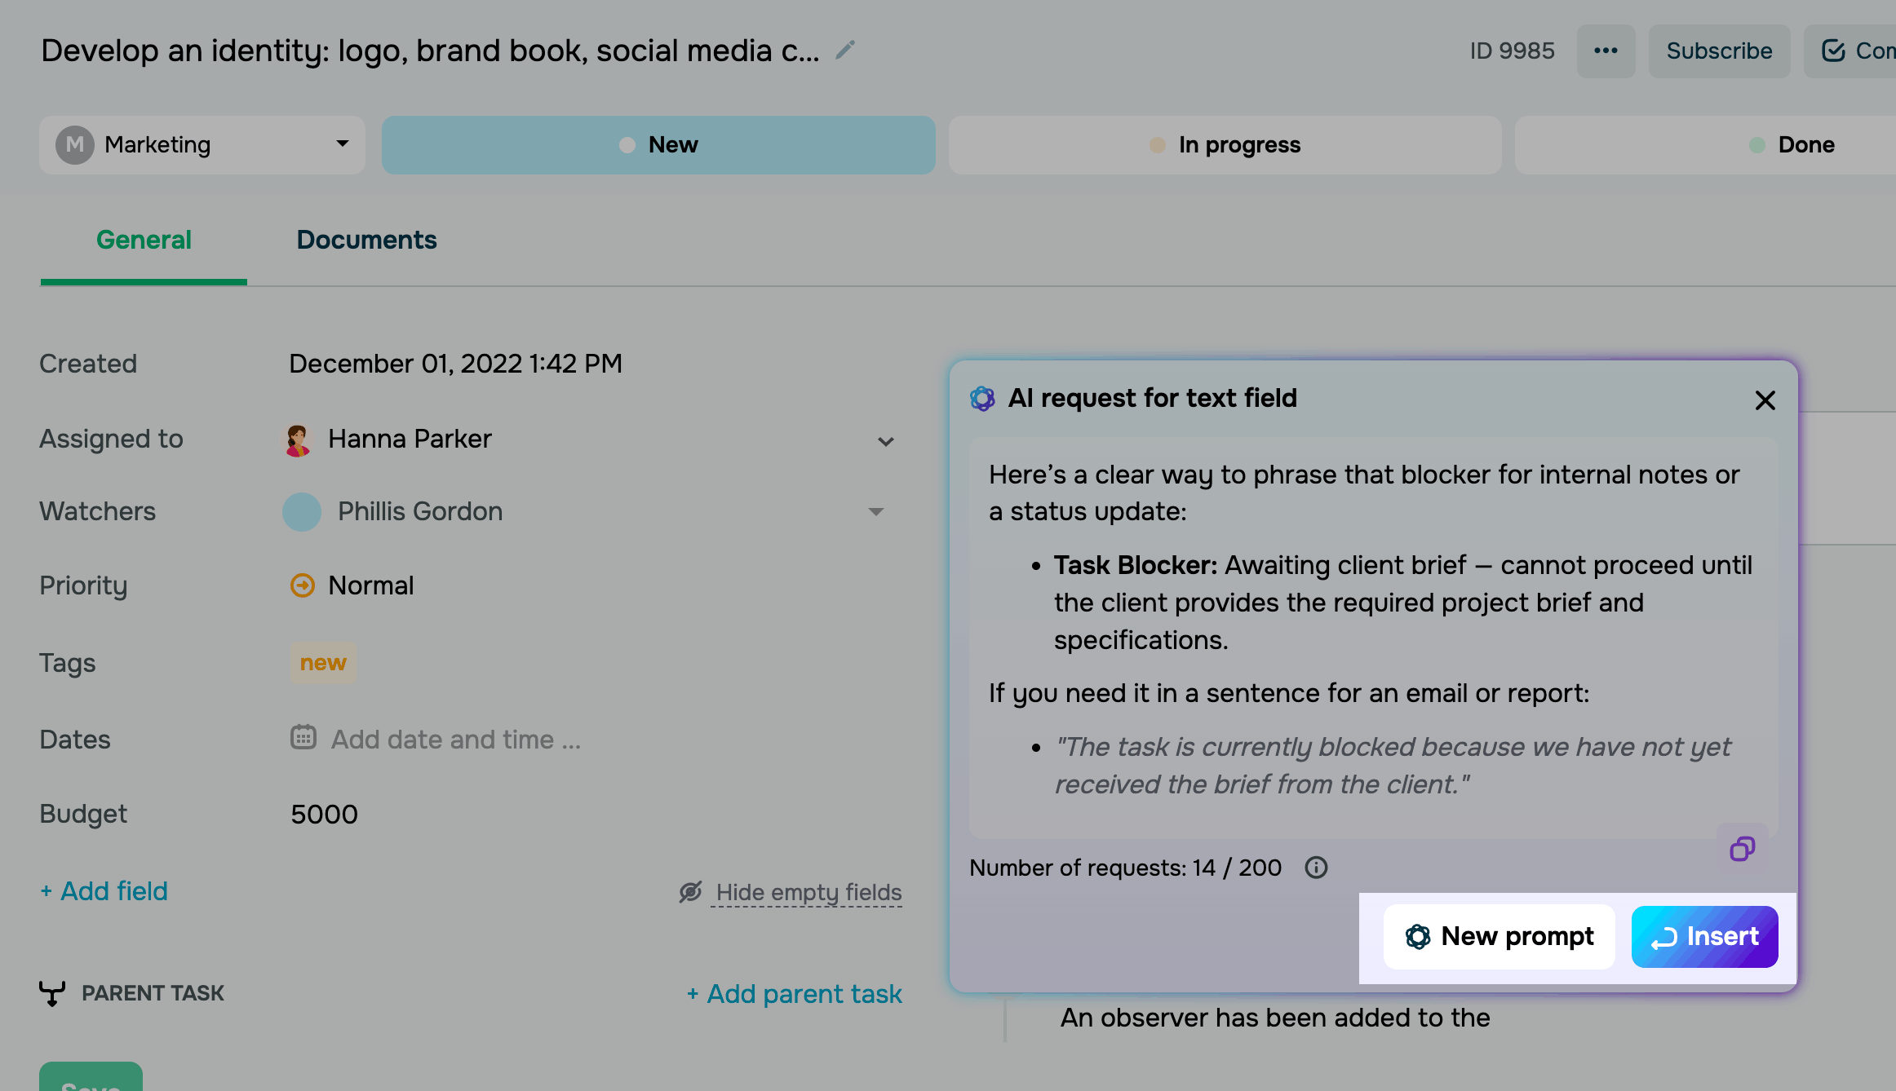This screenshot has width=1896, height=1091.
Task: Select the New status stage
Action: point(658,145)
